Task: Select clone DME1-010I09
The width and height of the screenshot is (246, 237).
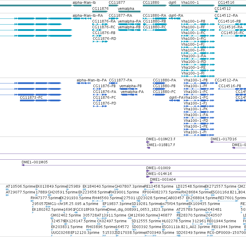Action: point(158,168)
